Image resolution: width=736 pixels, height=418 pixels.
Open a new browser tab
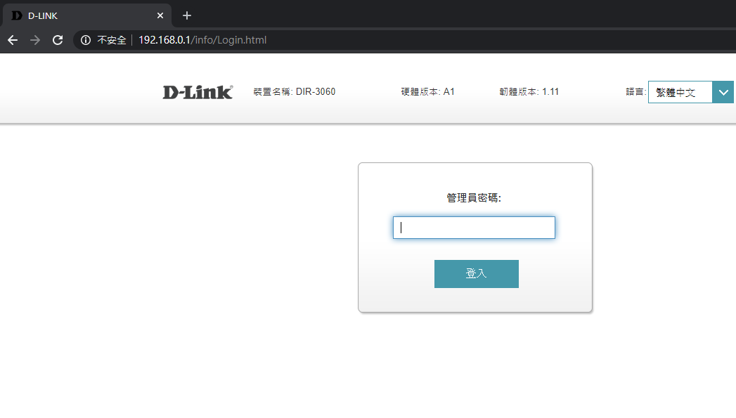click(x=187, y=15)
